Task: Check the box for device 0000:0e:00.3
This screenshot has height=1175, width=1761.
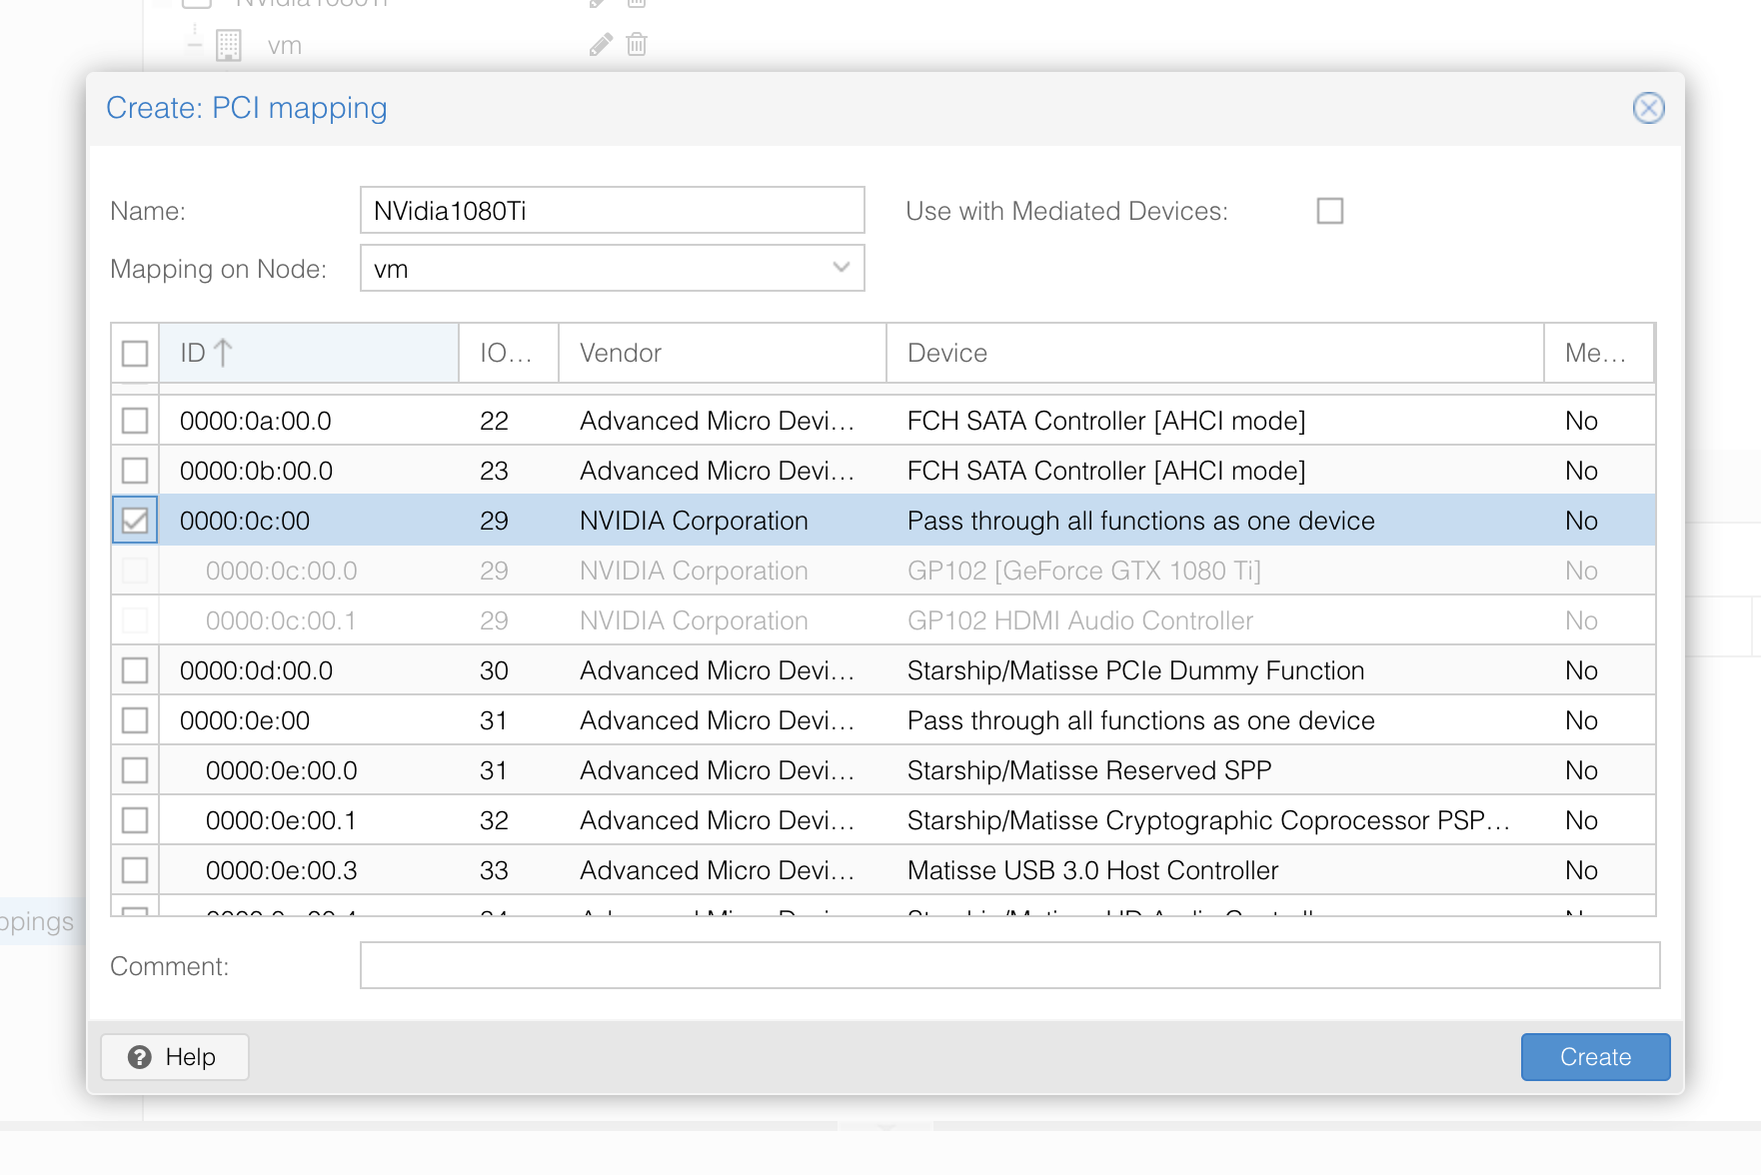Action: [x=135, y=870]
